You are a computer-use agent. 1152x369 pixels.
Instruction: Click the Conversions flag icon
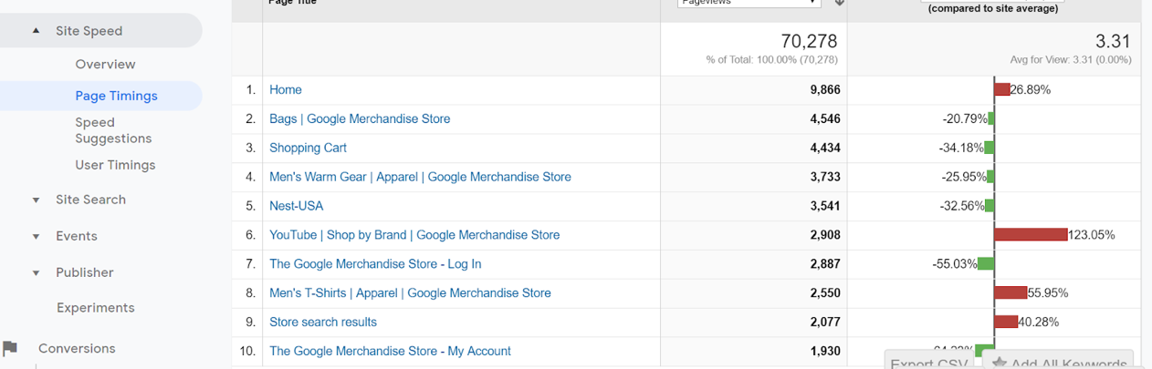tap(10, 348)
